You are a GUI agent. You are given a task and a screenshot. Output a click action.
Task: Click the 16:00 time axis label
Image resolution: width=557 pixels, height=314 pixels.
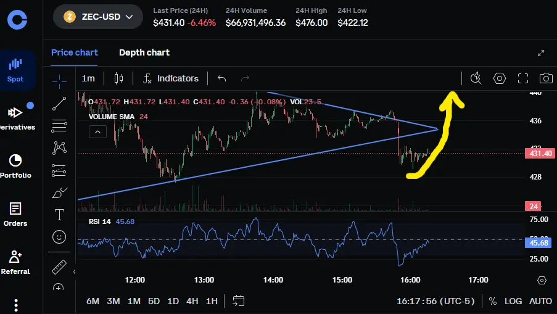click(x=410, y=280)
